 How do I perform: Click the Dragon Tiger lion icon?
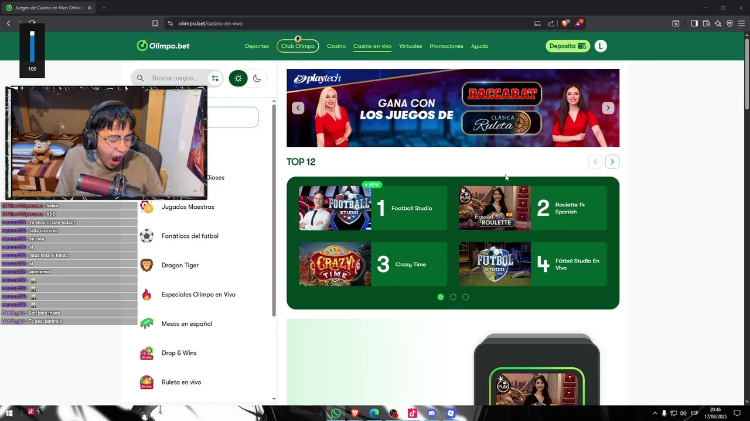[146, 265]
